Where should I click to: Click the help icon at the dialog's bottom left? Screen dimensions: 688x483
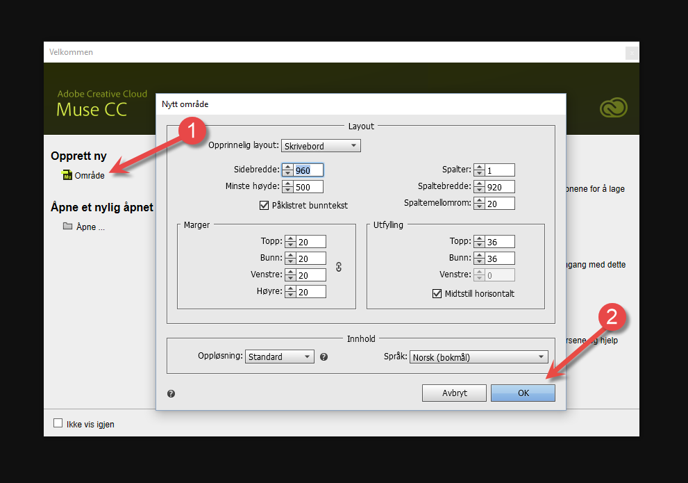point(171,393)
